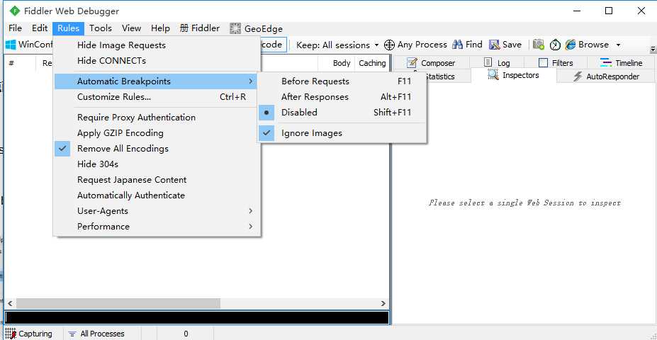This screenshot has width=657, height=340.
Task: Click the GeoEdge logo icon
Action: pyautogui.click(x=235, y=28)
